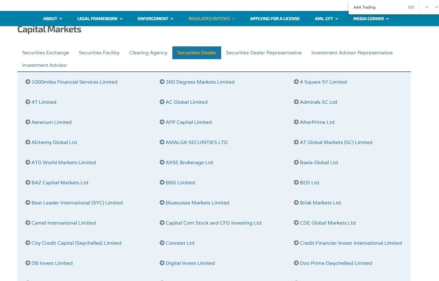Click arrow icon beside 4 Square SY Limited

click(x=296, y=82)
